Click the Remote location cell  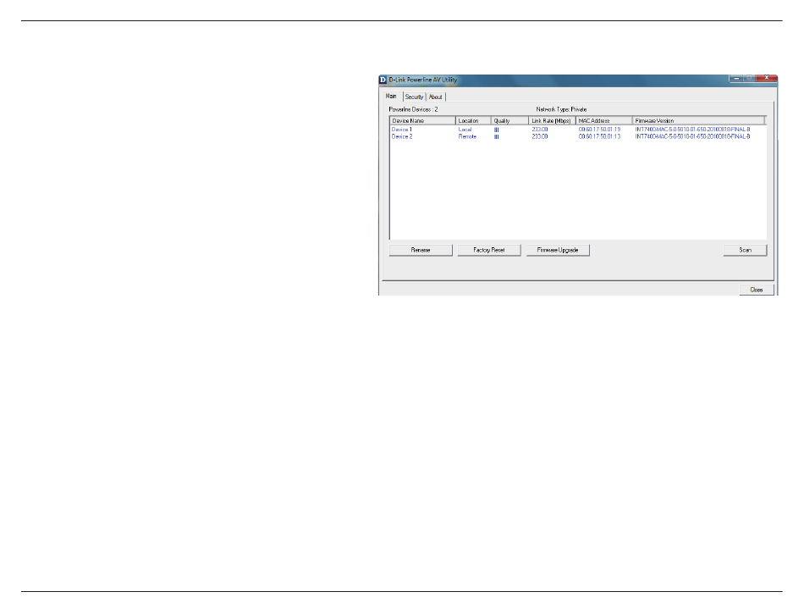click(467, 136)
